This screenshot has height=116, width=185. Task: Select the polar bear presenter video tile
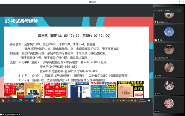tap(169, 15)
